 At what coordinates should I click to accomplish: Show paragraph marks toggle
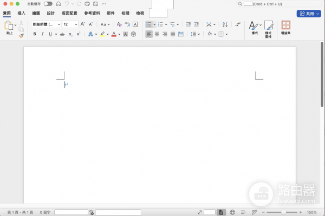238,24
